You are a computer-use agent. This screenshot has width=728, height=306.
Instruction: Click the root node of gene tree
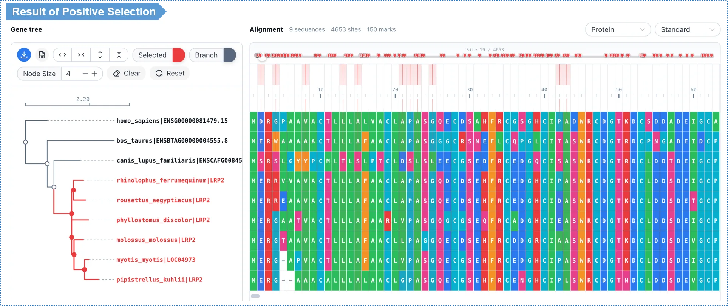[25, 142]
